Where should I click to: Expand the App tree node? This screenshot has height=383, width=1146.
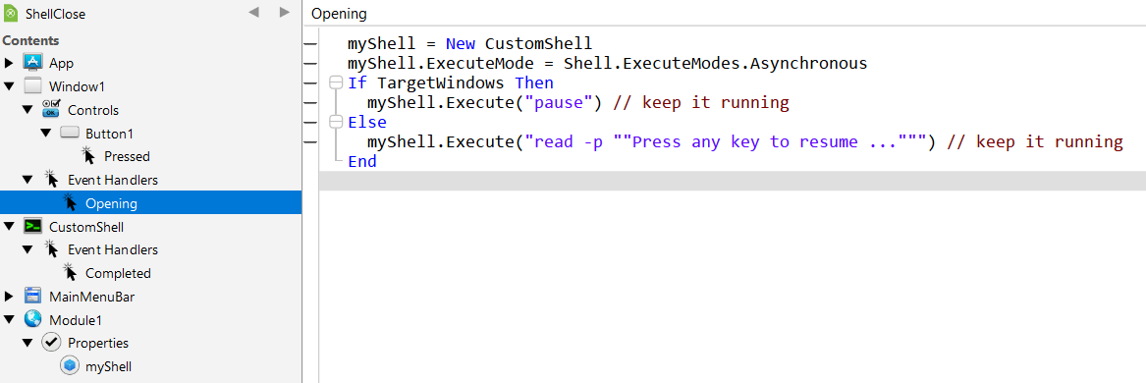click(9, 64)
